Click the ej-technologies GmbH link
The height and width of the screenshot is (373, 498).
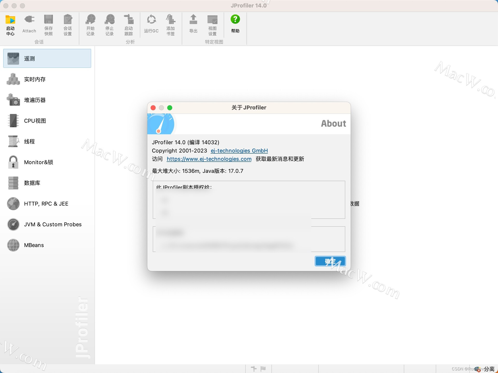pyautogui.click(x=239, y=151)
